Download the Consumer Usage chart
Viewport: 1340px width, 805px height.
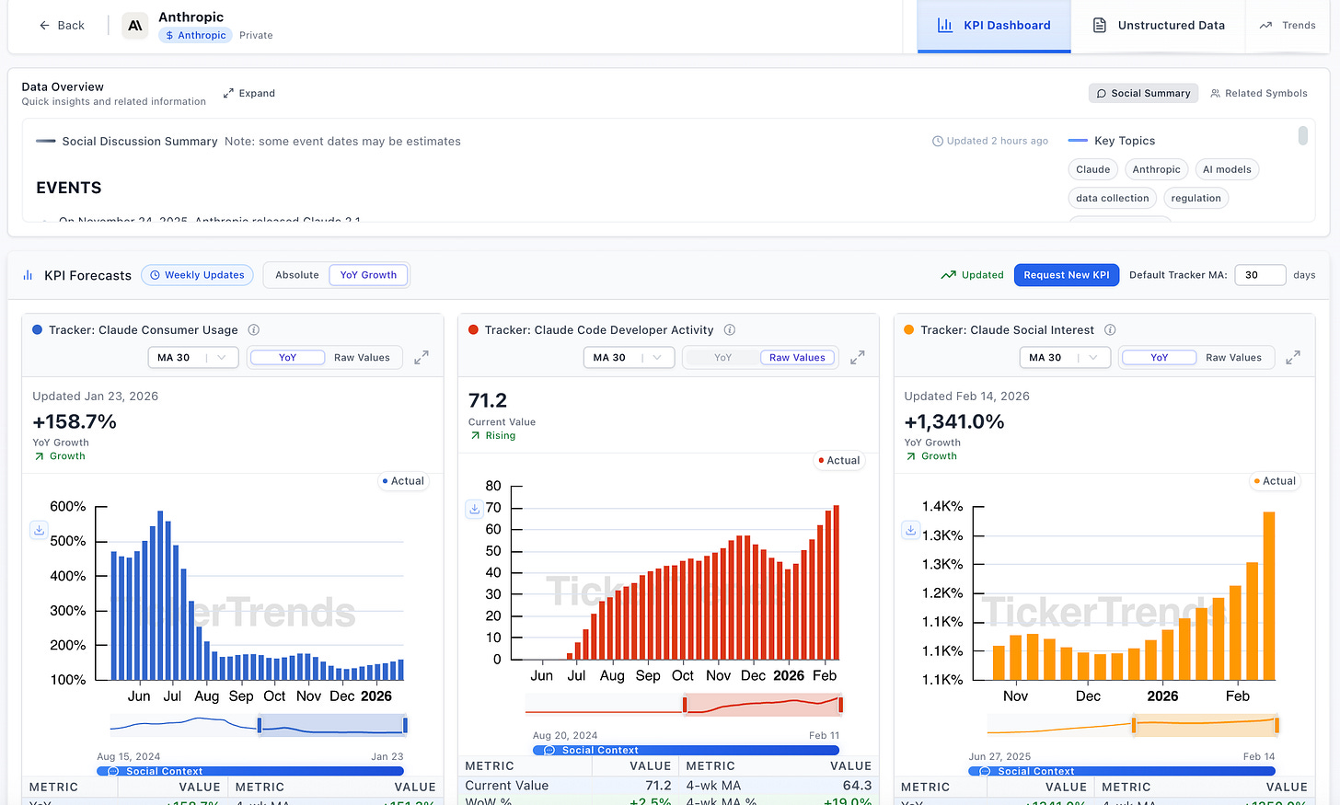(39, 530)
